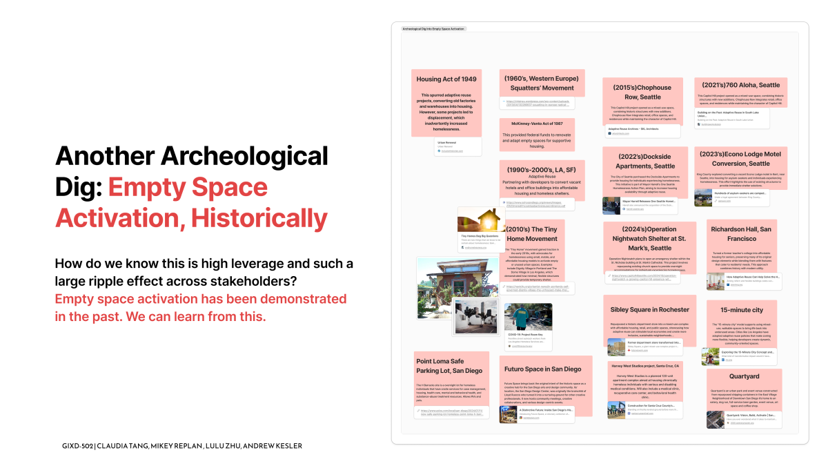Open Adaptive Reuse Archives SKL Architects link
Image resolution: width=828 pixels, height=466 pixels.
(x=642, y=130)
